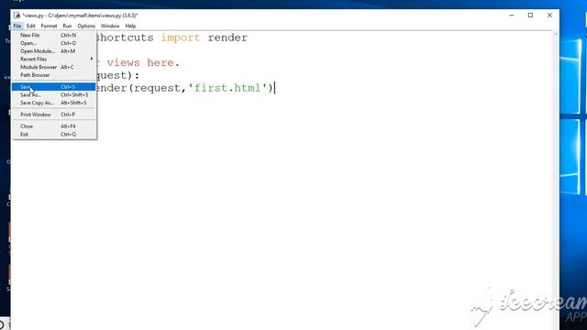This screenshot has height=330, width=587.
Task: Click the 'first.html' string in code
Action: [x=227, y=88]
